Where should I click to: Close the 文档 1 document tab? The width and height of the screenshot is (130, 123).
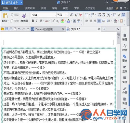click(99, 29)
